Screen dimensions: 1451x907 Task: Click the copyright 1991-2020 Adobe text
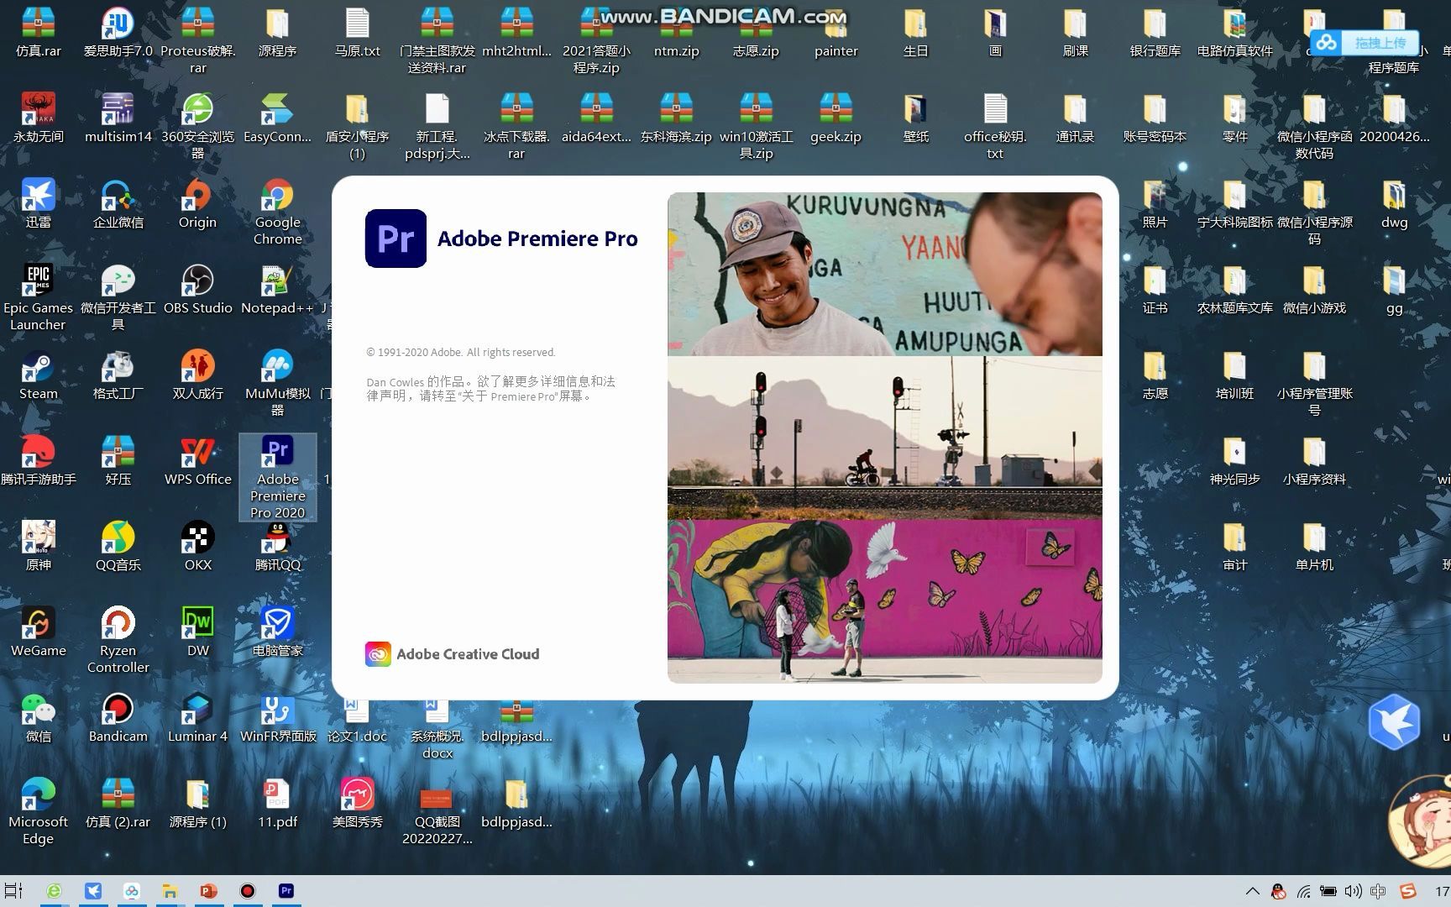461,353
